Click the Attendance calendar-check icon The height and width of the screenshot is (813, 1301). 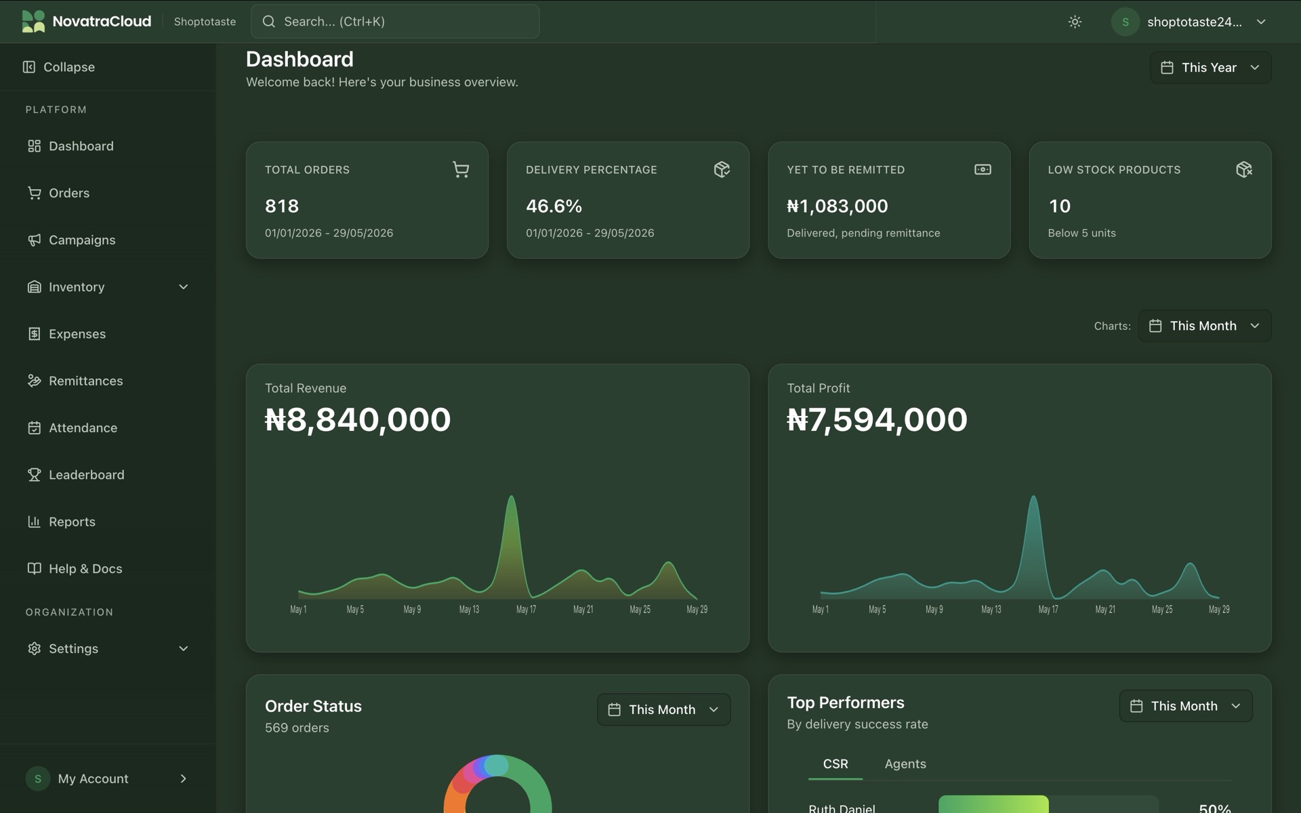34,428
